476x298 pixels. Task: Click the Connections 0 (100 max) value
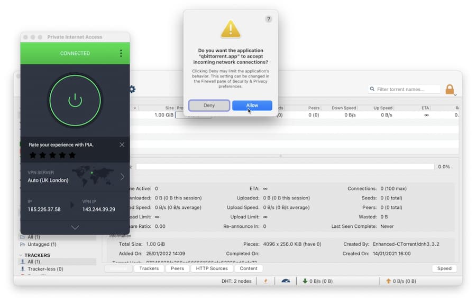click(393, 188)
